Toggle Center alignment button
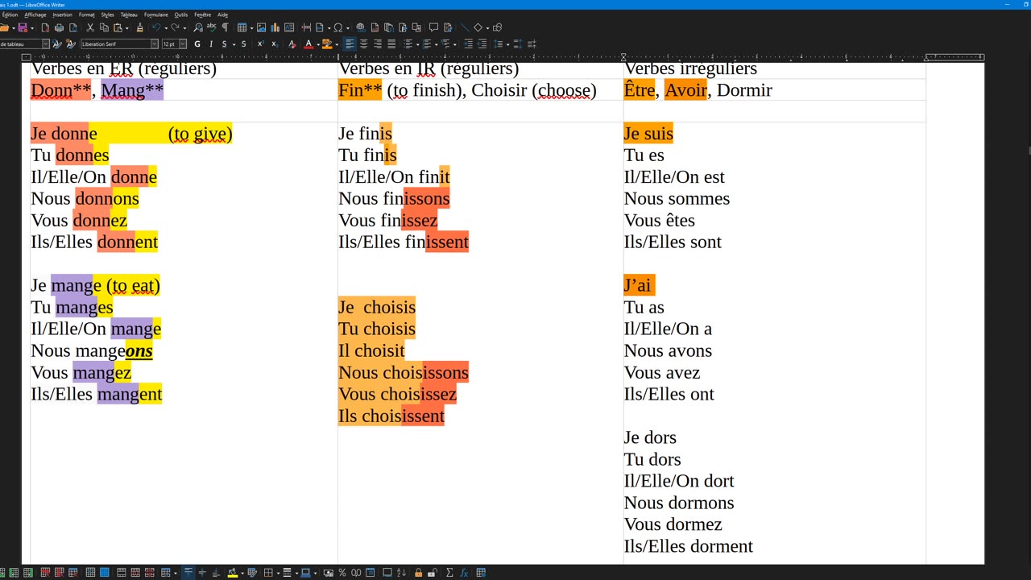 pos(363,43)
